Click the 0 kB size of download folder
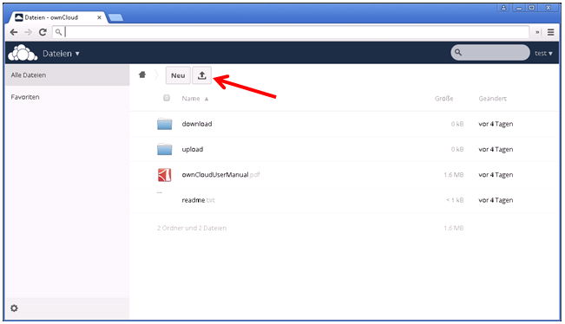Image resolution: width=565 pixels, height=324 pixels. click(457, 124)
